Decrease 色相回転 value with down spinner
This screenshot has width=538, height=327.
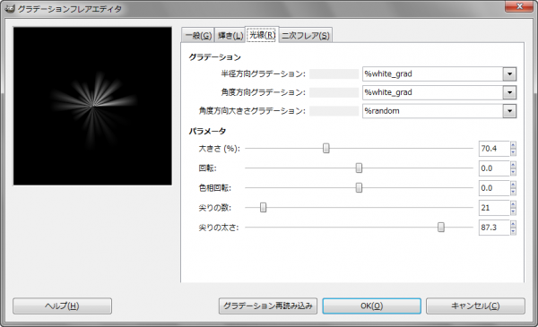pyautogui.click(x=513, y=192)
